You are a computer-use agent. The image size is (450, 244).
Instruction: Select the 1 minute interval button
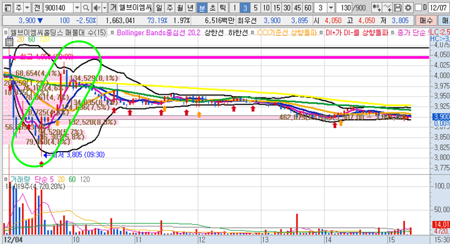pos(234,7)
